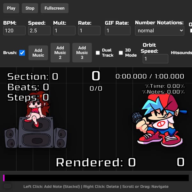Screen dimensions: 192x192
Task: Click the magenta playhead on timeline bar
Action: click(4, 178)
